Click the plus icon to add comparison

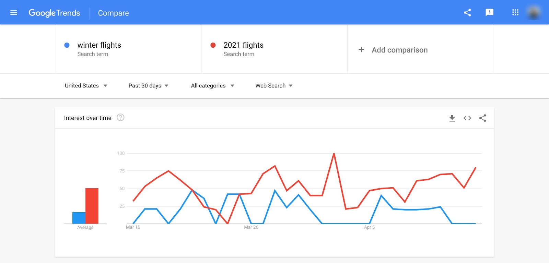pos(361,50)
